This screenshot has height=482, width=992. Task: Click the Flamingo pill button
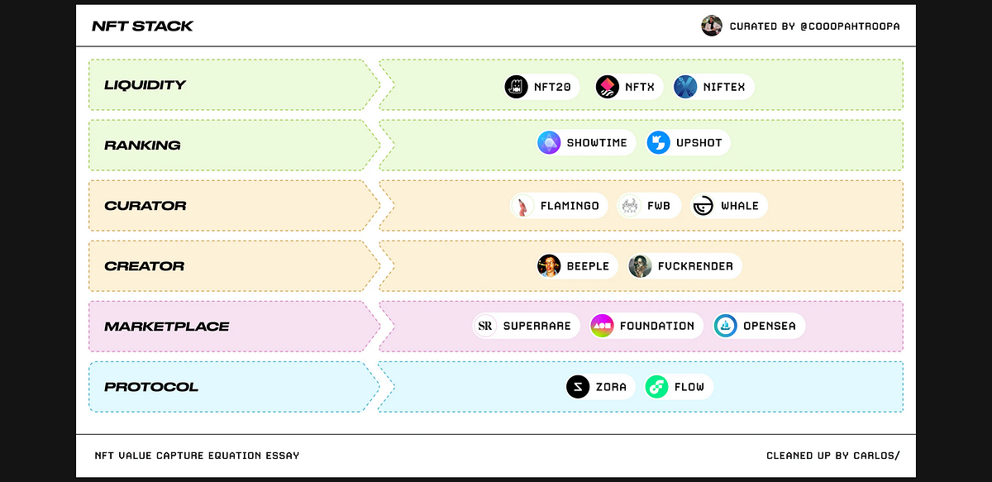pyautogui.click(x=560, y=206)
